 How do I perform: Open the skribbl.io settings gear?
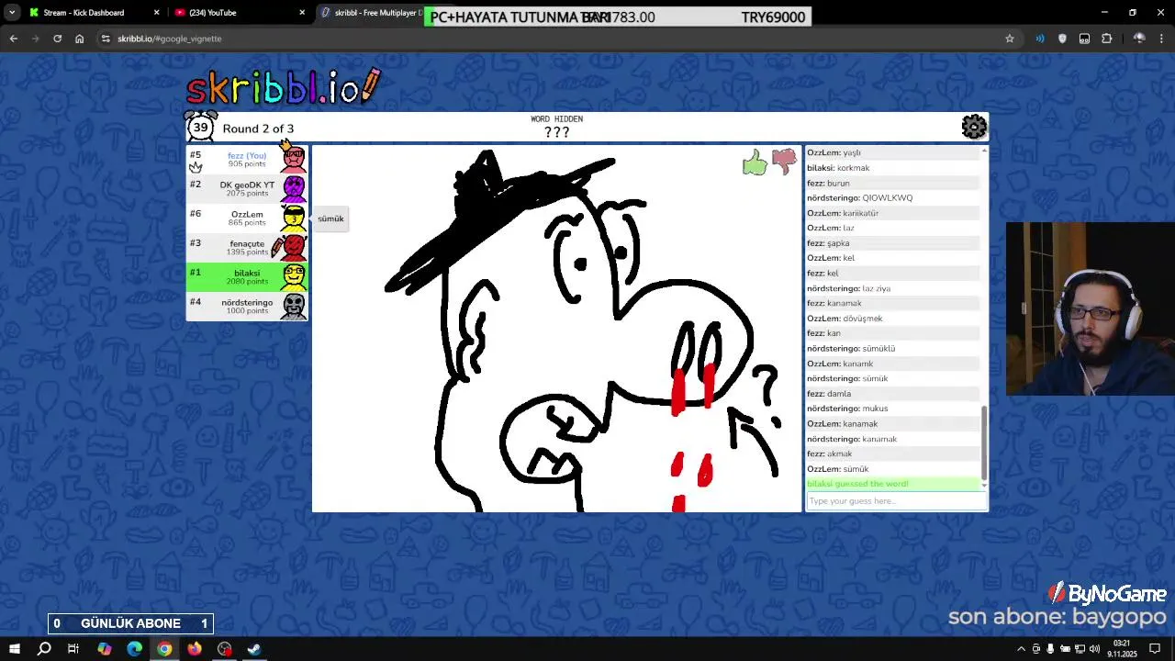(974, 127)
